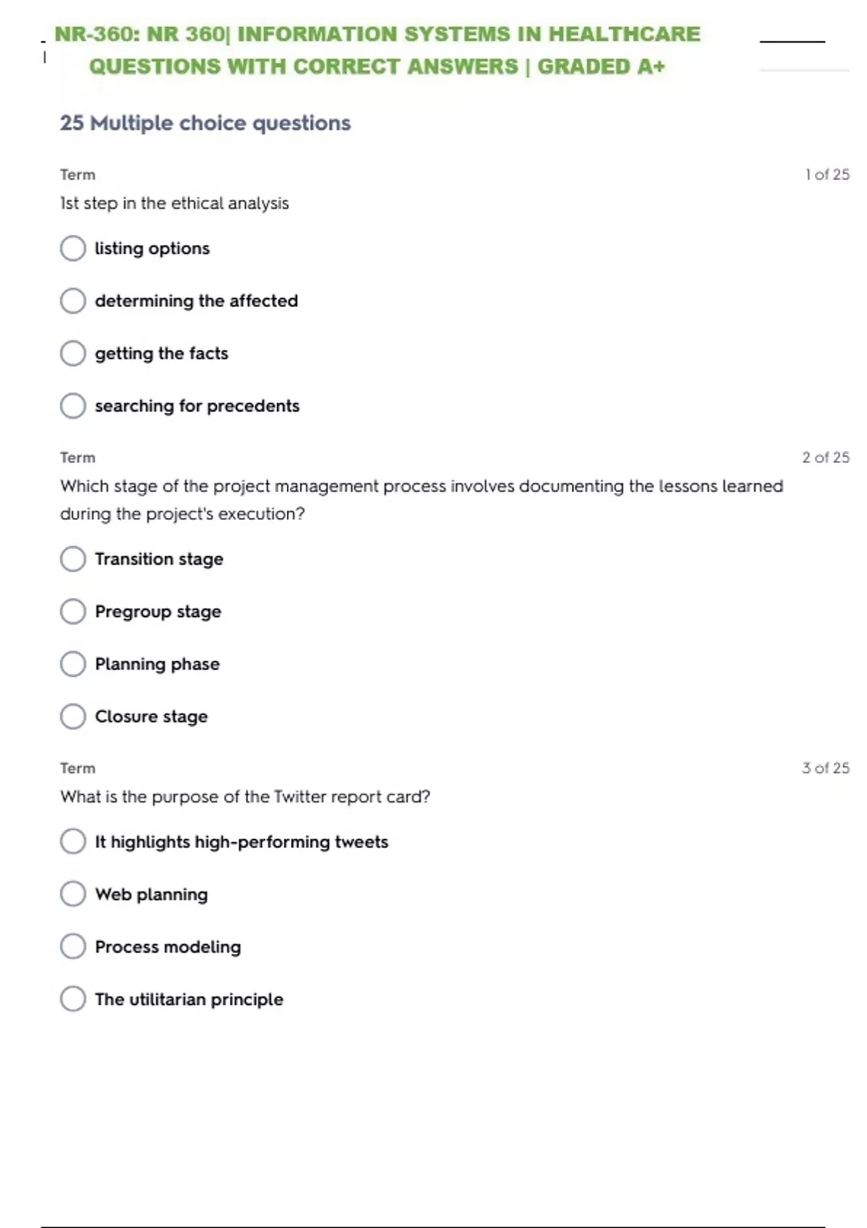Select 'getting the facts' radio button
The width and height of the screenshot is (867, 1228).
click(x=73, y=353)
